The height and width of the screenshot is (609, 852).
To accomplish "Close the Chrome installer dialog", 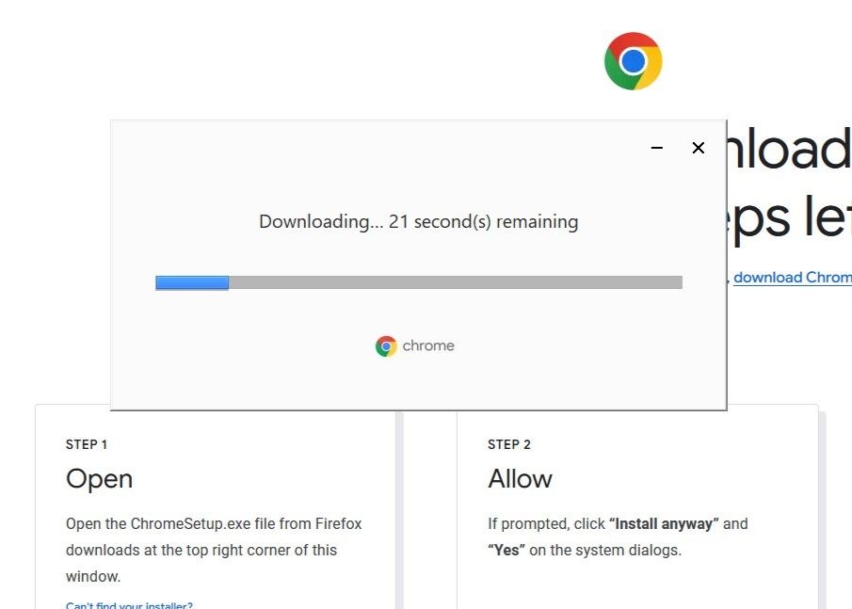I will (x=698, y=148).
